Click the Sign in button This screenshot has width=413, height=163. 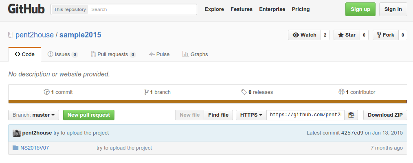click(x=393, y=9)
